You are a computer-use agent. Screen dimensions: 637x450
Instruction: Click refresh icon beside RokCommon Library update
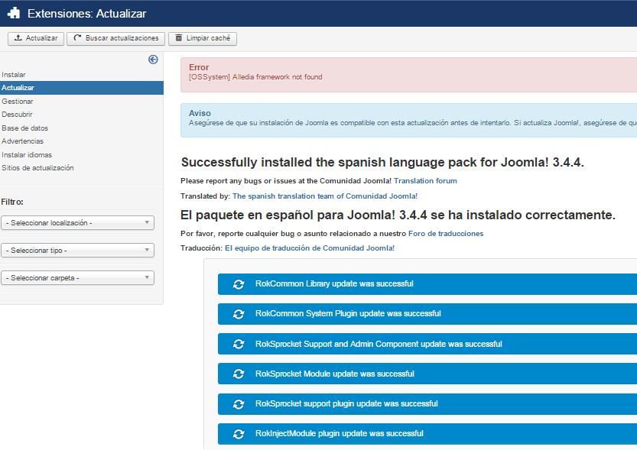[x=239, y=284]
